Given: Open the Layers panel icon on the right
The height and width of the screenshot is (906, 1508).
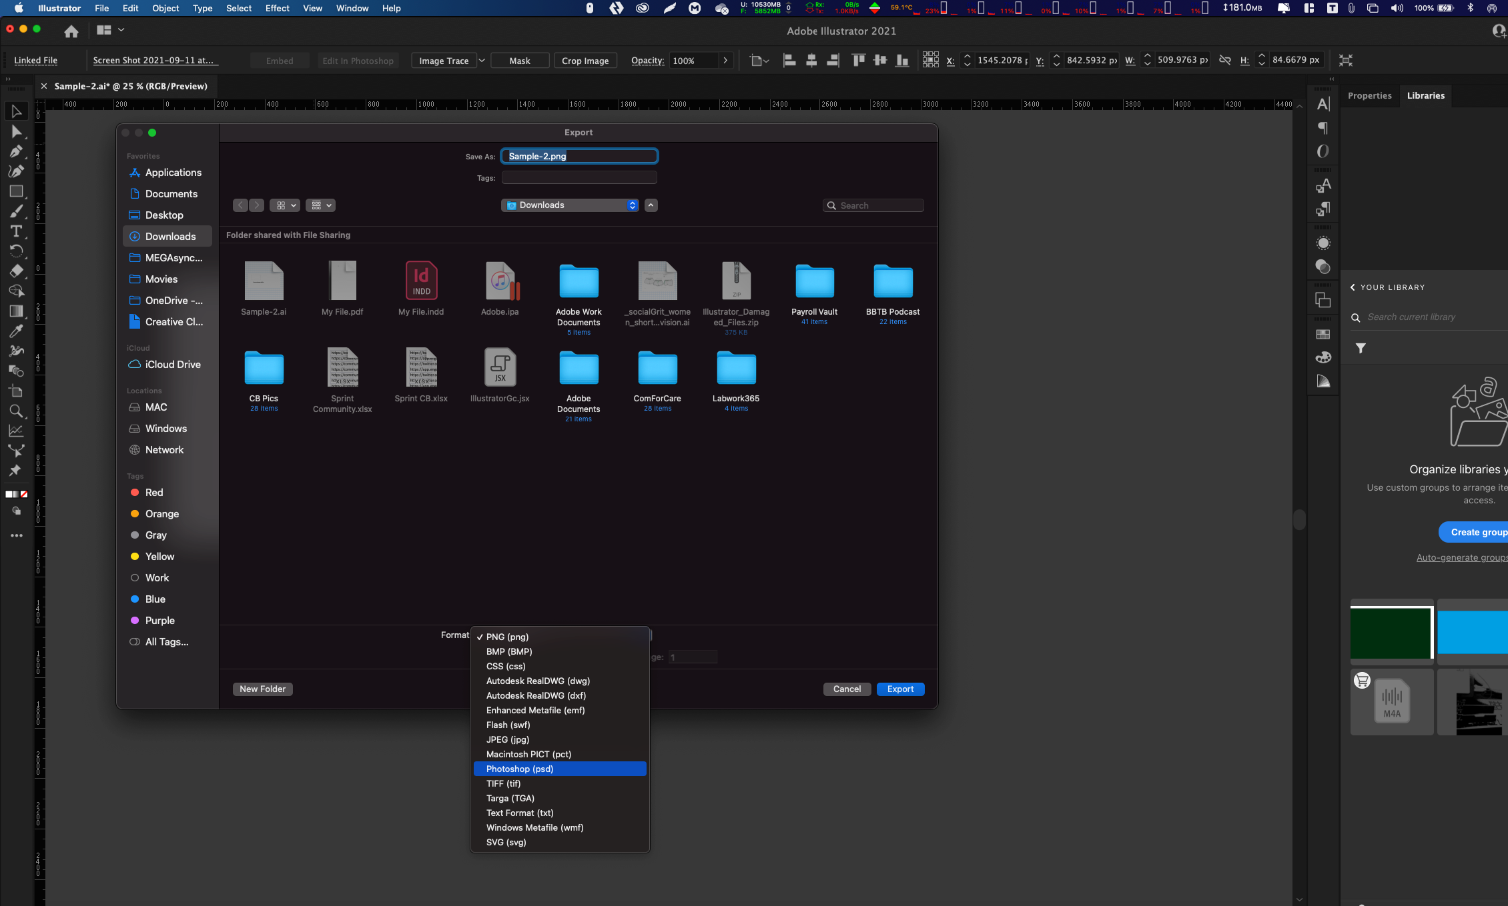Looking at the screenshot, I should (1323, 299).
